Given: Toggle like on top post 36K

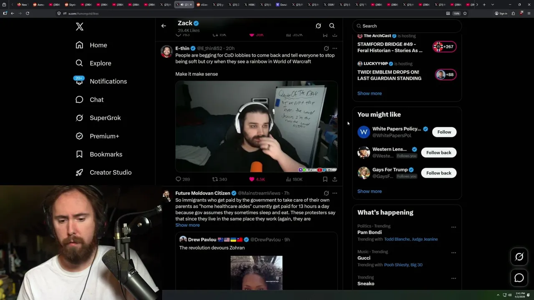Looking at the screenshot, I should pyautogui.click(x=256, y=35).
